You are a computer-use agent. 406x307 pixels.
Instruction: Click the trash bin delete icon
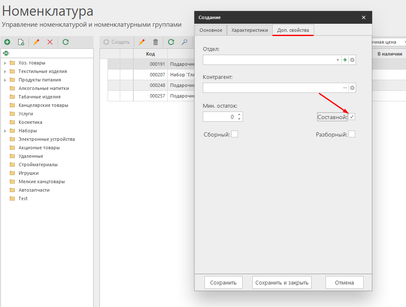tap(155, 42)
